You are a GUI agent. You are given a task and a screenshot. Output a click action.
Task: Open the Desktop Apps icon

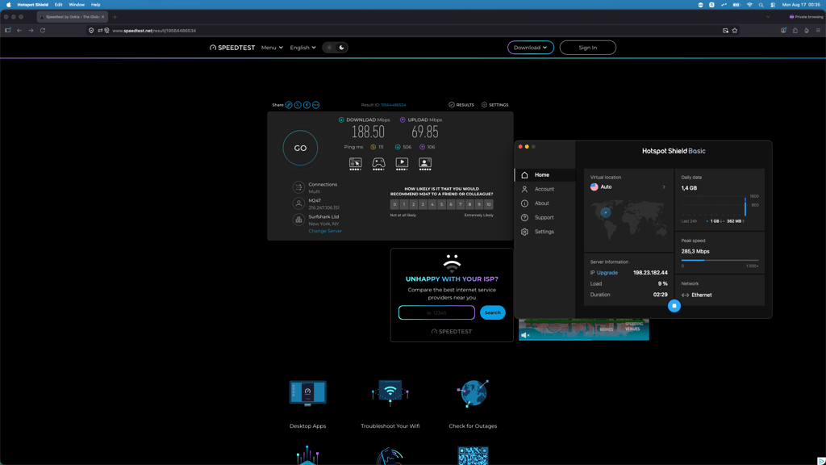[x=307, y=393]
